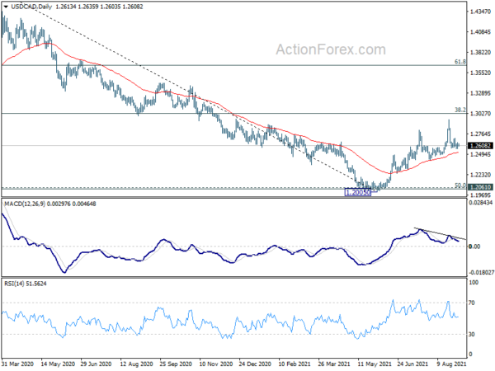Click the 1.43470 price axis label
The image size is (495, 371).
click(480, 12)
